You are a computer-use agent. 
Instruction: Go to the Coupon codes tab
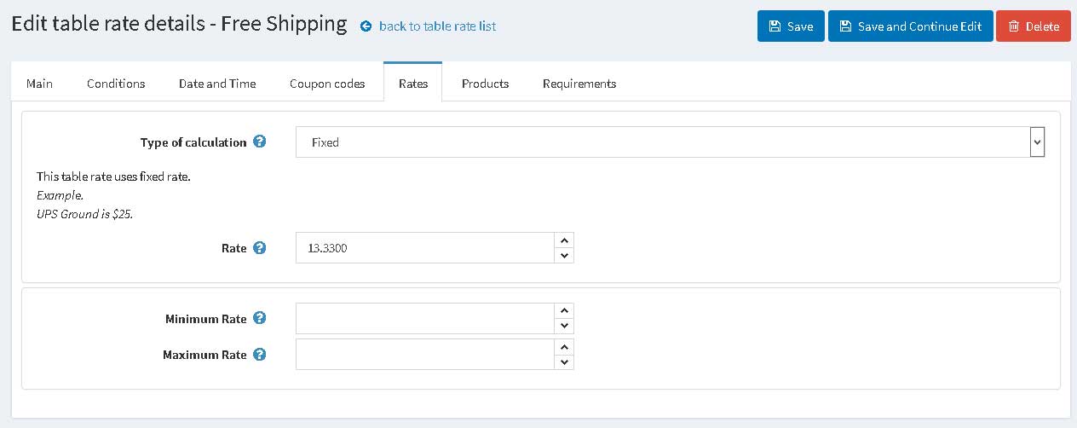327,84
